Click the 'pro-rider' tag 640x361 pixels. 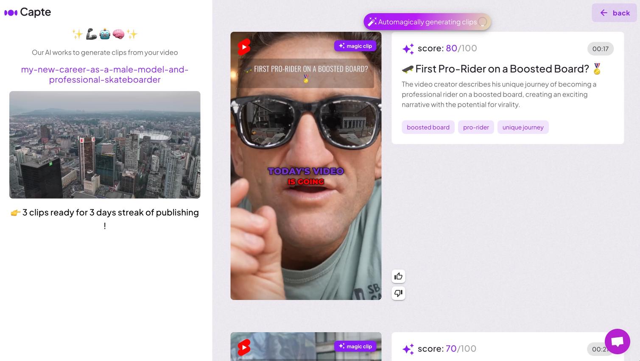(x=476, y=128)
